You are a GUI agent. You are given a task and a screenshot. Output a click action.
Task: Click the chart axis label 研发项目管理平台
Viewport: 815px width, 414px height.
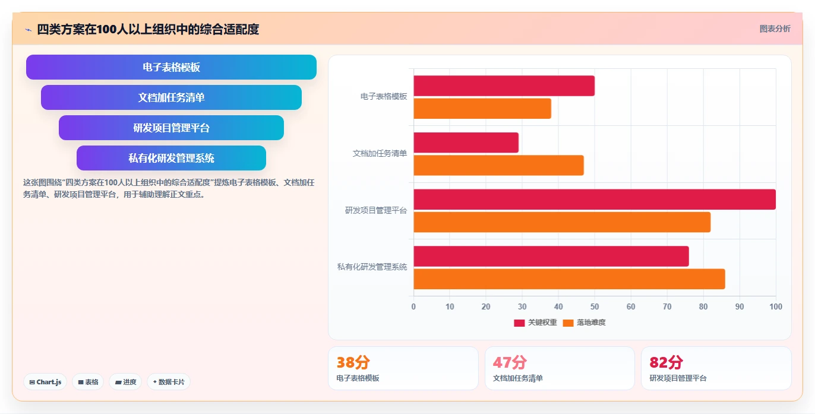point(376,210)
